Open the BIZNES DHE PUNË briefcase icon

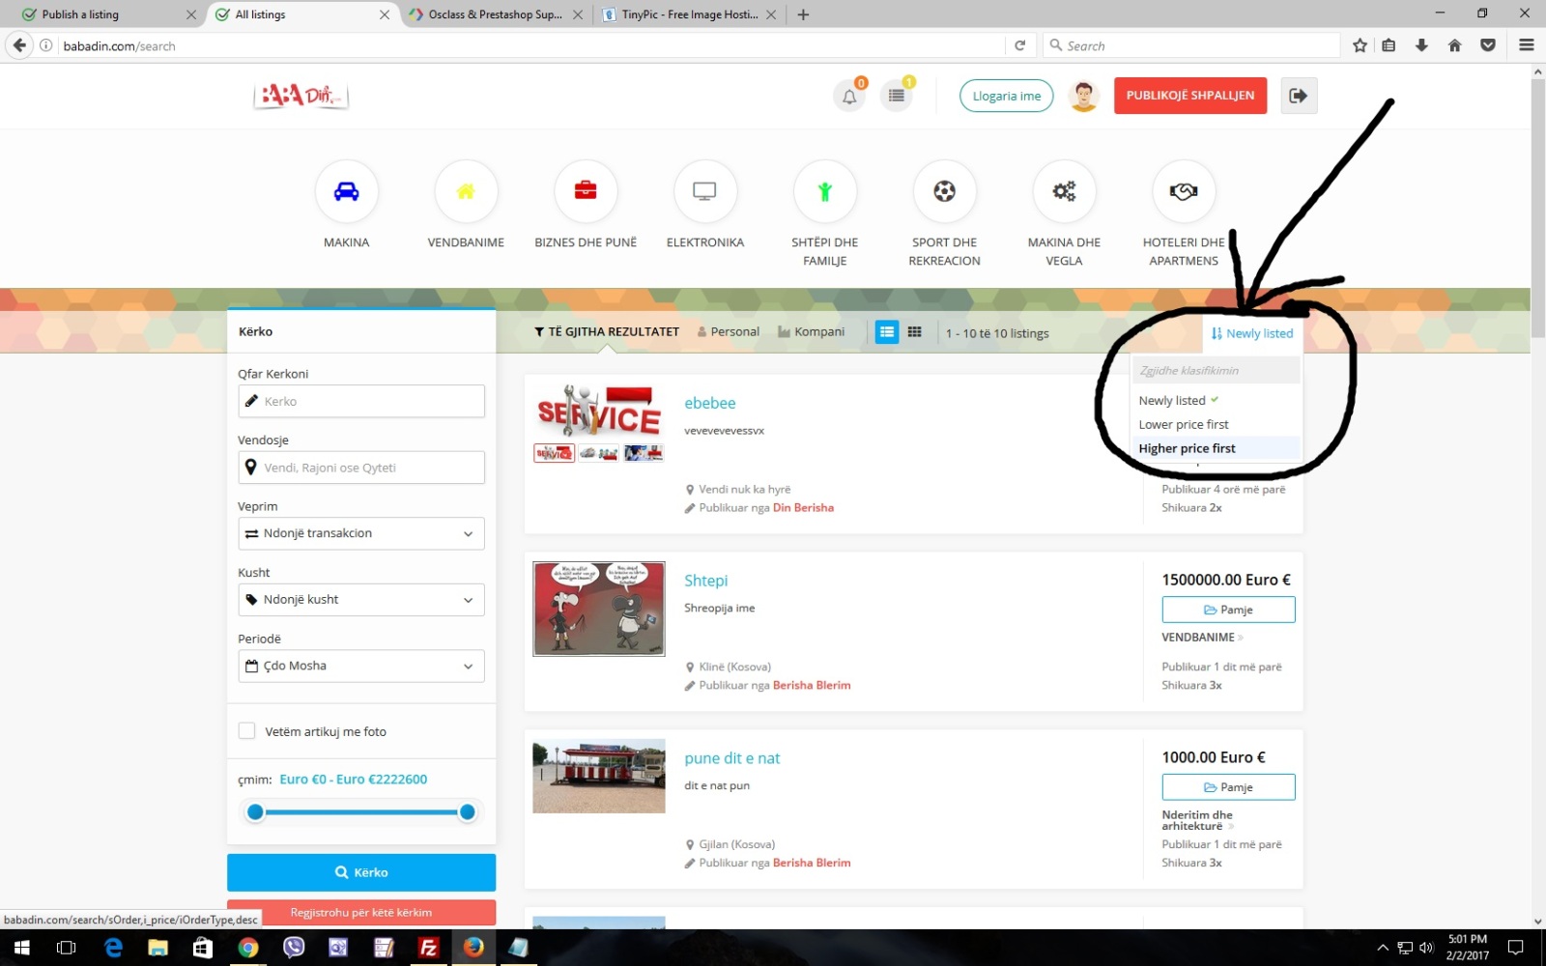(x=586, y=191)
